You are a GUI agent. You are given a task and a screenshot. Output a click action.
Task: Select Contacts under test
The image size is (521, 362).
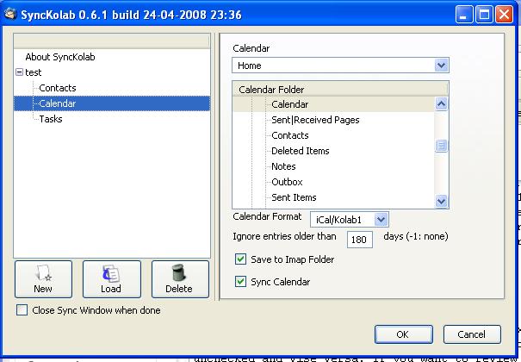(58, 88)
